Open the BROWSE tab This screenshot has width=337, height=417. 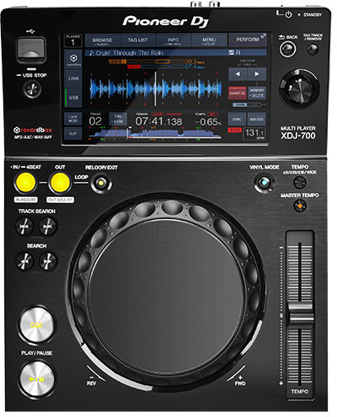102,40
